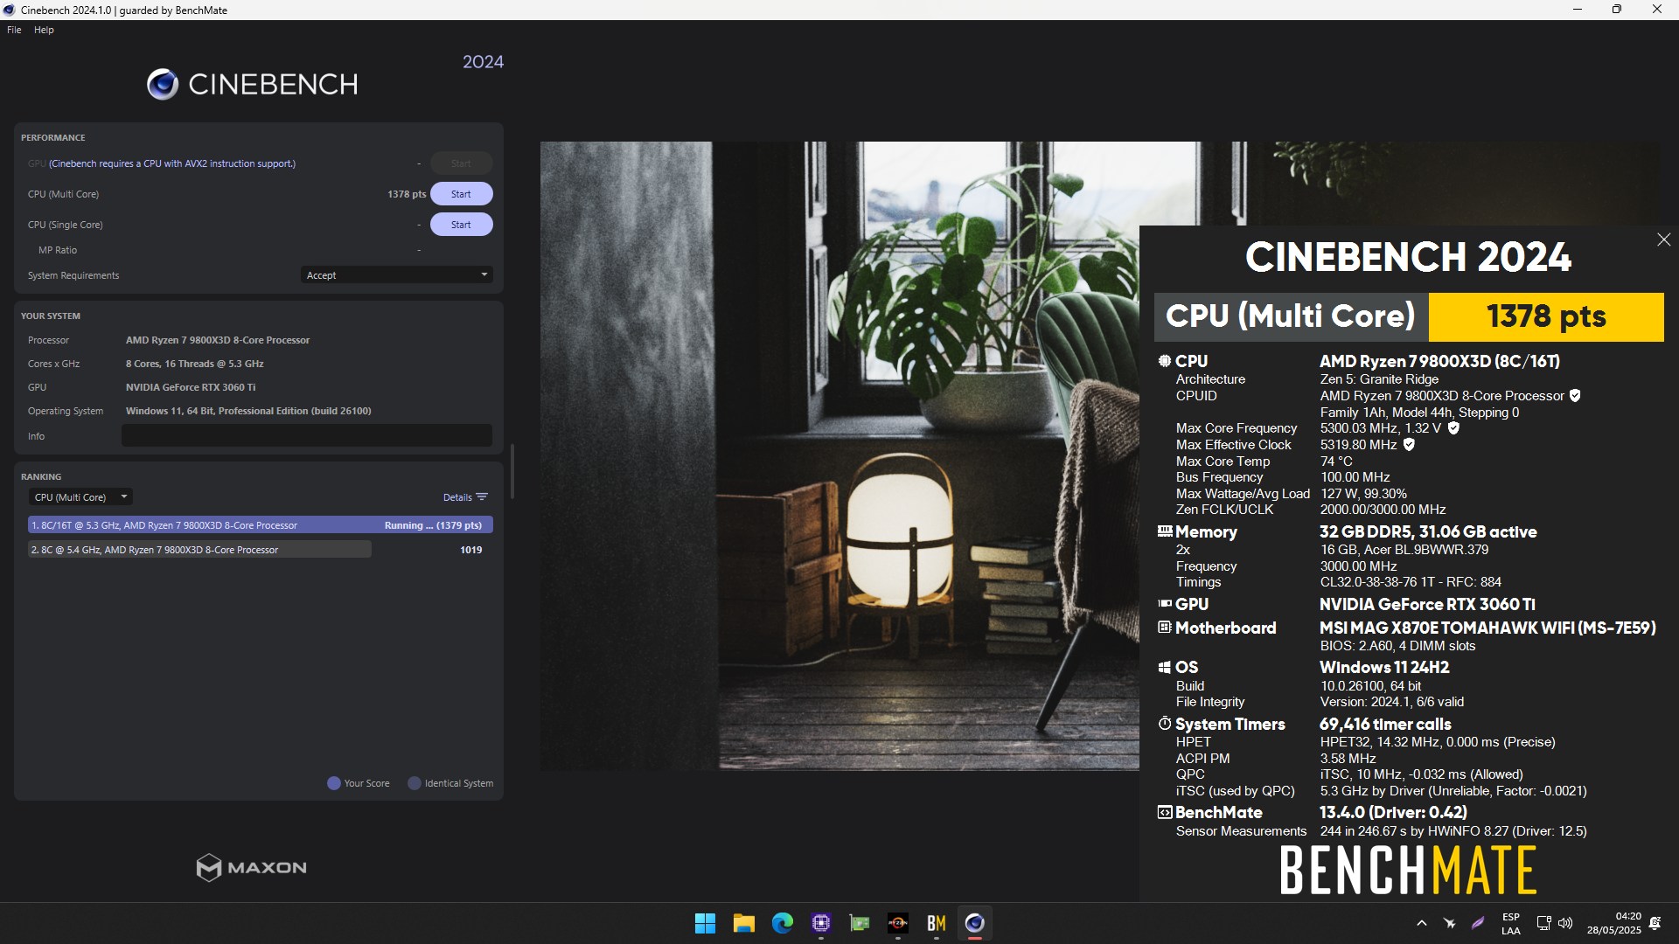Open the volume control in tray

click(x=1565, y=923)
